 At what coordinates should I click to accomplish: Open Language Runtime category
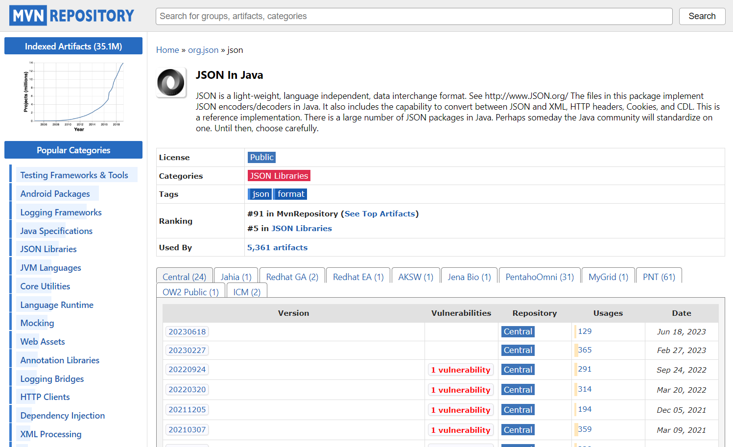(x=57, y=305)
